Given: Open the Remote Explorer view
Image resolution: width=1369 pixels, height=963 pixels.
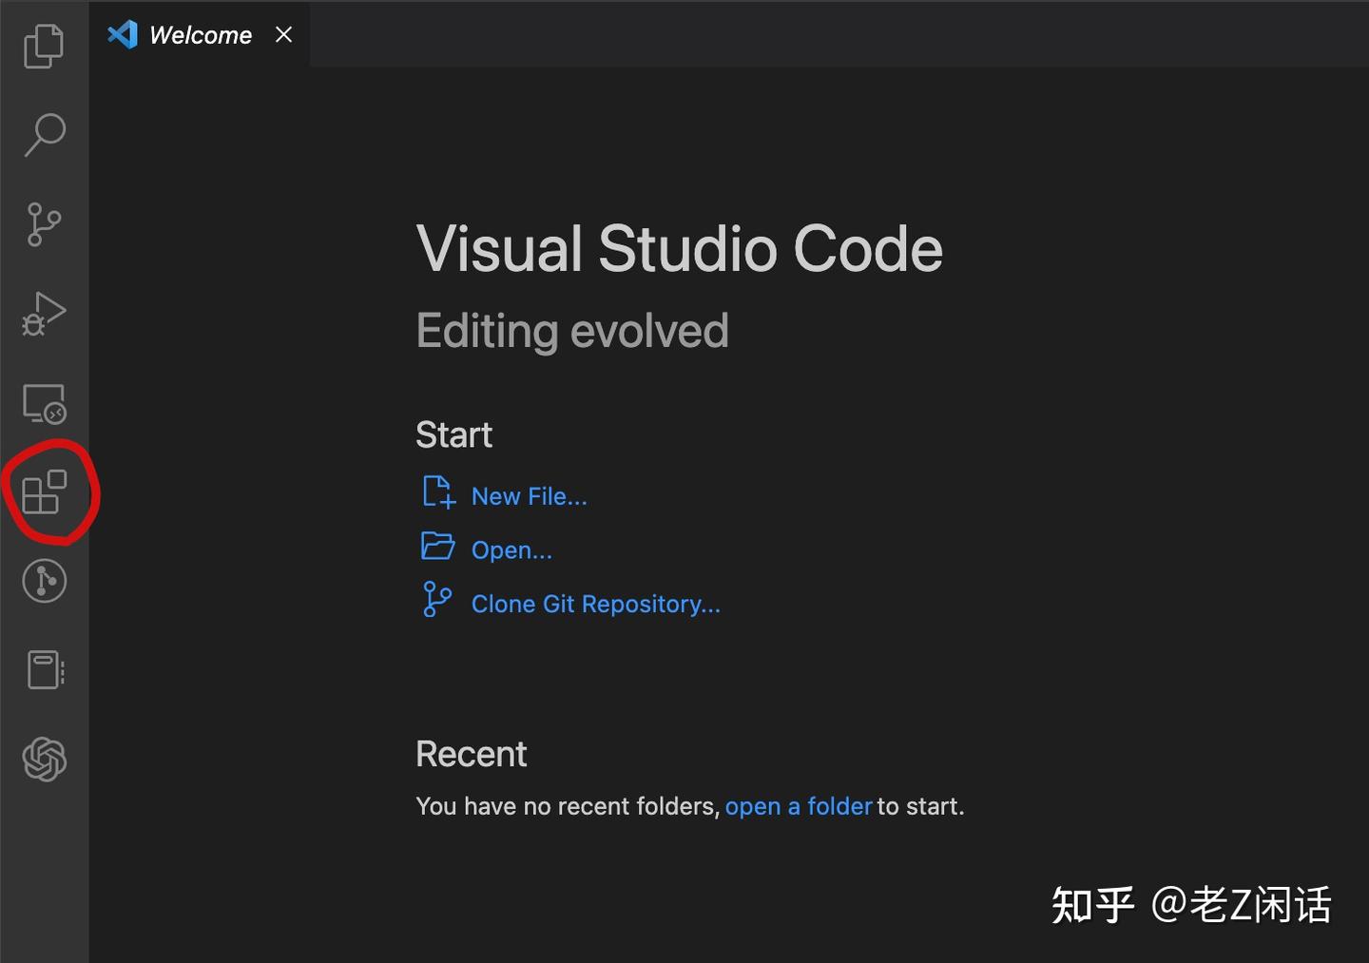Looking at the screenshot, I should [x=44, y=403].
